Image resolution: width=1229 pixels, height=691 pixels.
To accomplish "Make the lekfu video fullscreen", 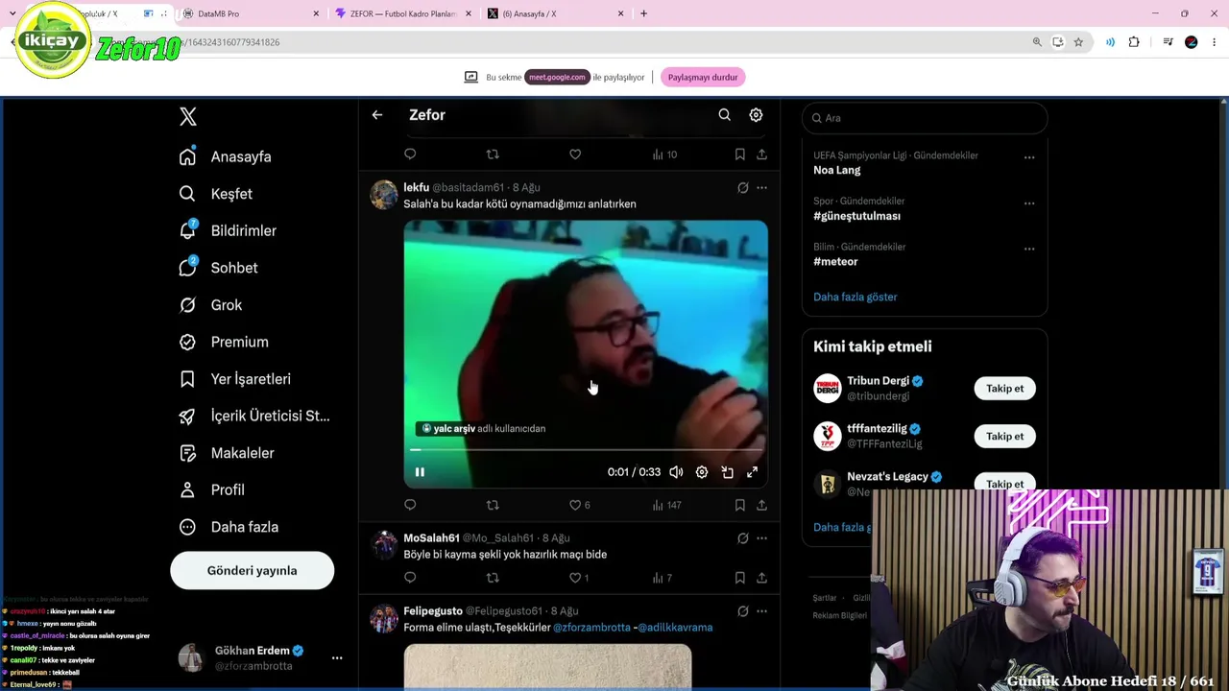I will [753, 472].
